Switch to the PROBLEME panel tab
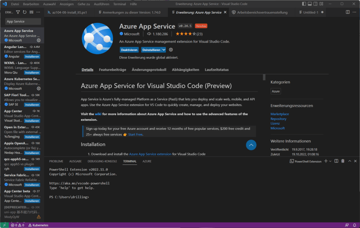360x228 pixels. pyautogui.click(x=56, y=161)
